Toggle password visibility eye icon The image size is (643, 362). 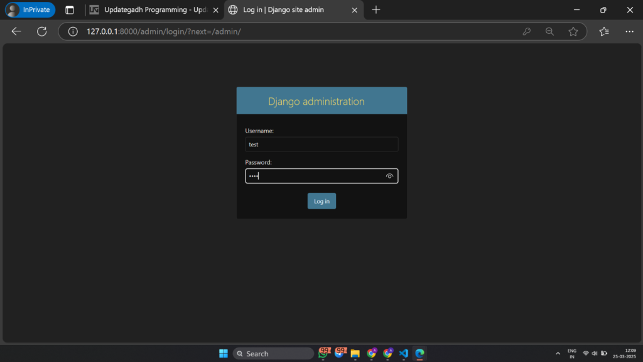pos(389,176)
